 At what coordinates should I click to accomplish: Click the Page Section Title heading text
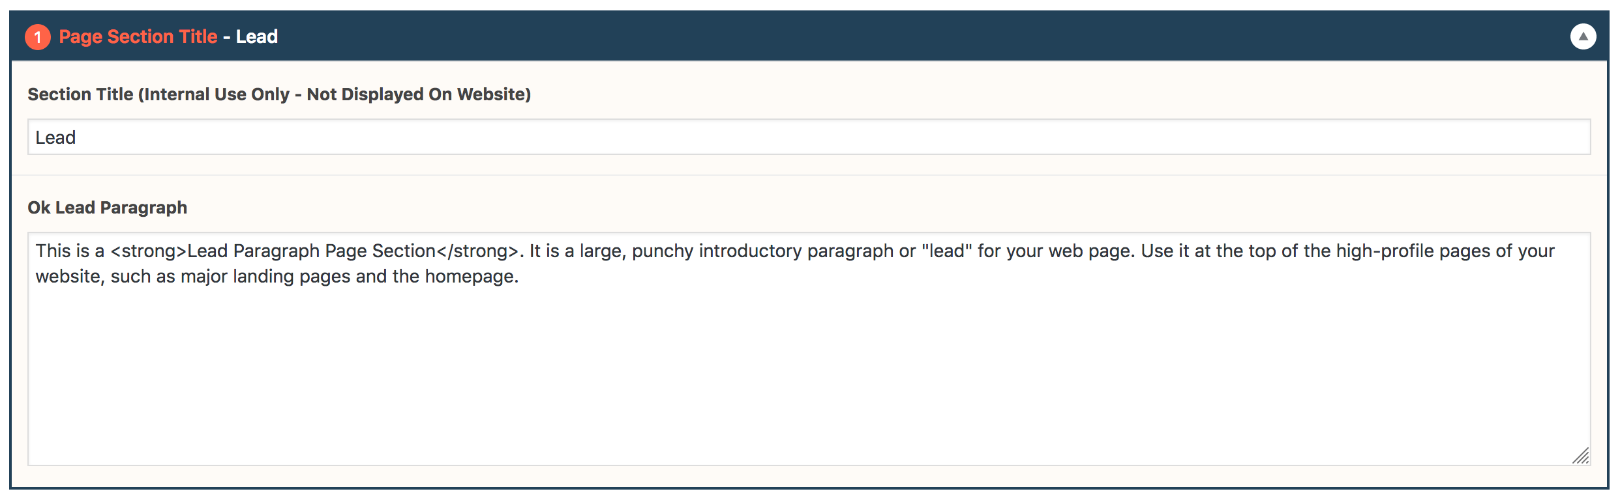coord(138,36)
